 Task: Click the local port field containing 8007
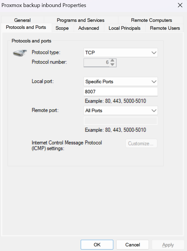[121, 92]
